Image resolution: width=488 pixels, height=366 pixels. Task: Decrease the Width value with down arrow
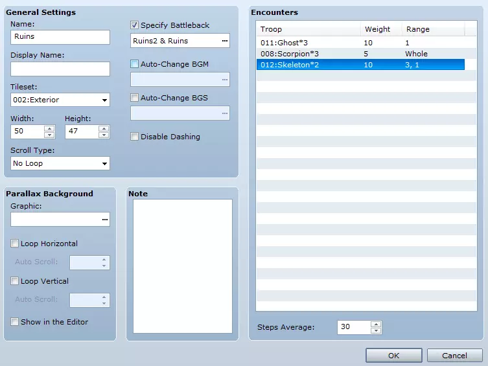[x=49, y=135]
